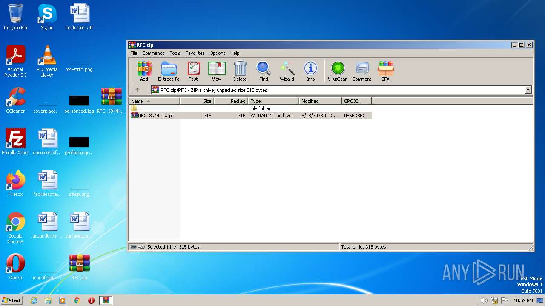Select the surfacecon… Word file on desktop
This screenshot has width=545, height=306.
(79, 225)
